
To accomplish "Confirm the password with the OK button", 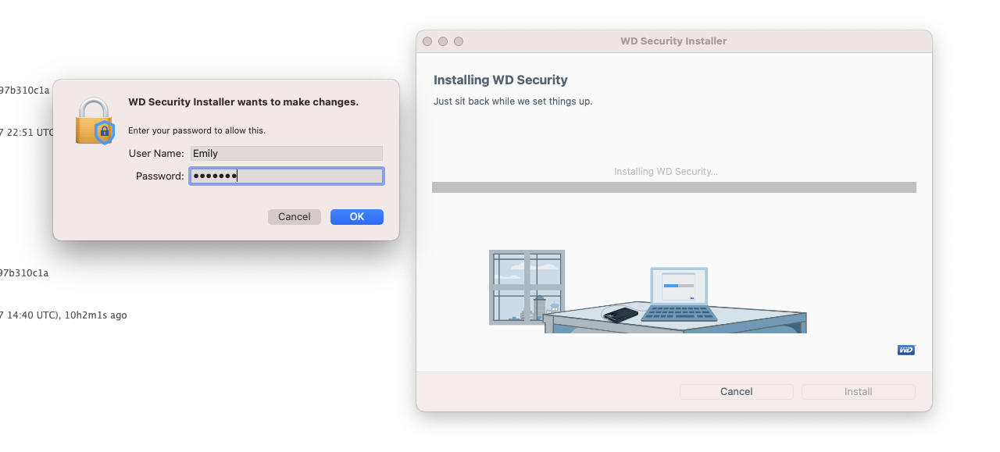I will click(357, 217).
